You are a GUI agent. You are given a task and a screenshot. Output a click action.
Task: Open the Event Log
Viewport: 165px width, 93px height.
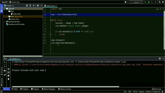(156, 89)
